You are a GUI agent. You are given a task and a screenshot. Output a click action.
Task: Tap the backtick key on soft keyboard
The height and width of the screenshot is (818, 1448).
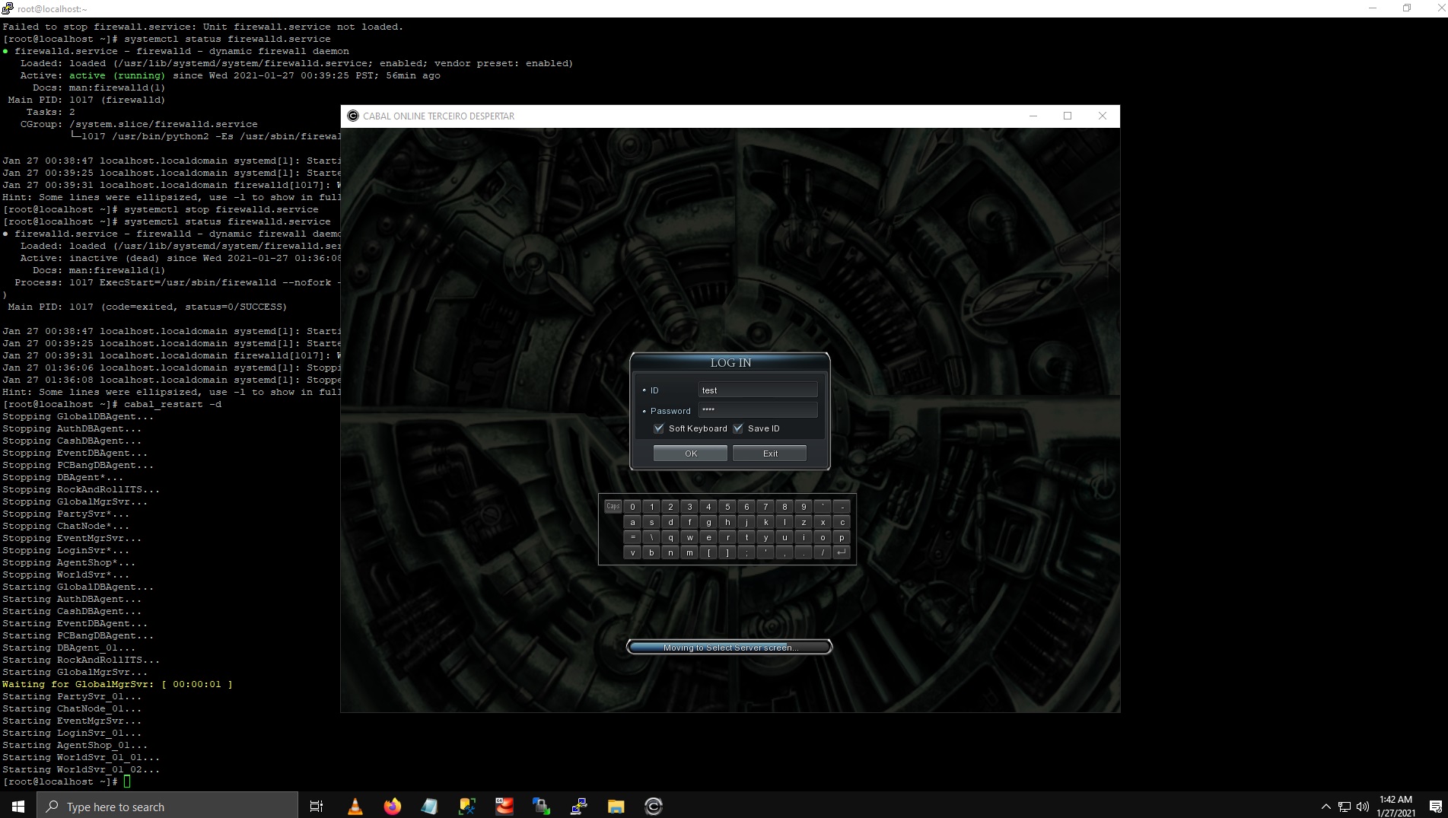point(823,507)
